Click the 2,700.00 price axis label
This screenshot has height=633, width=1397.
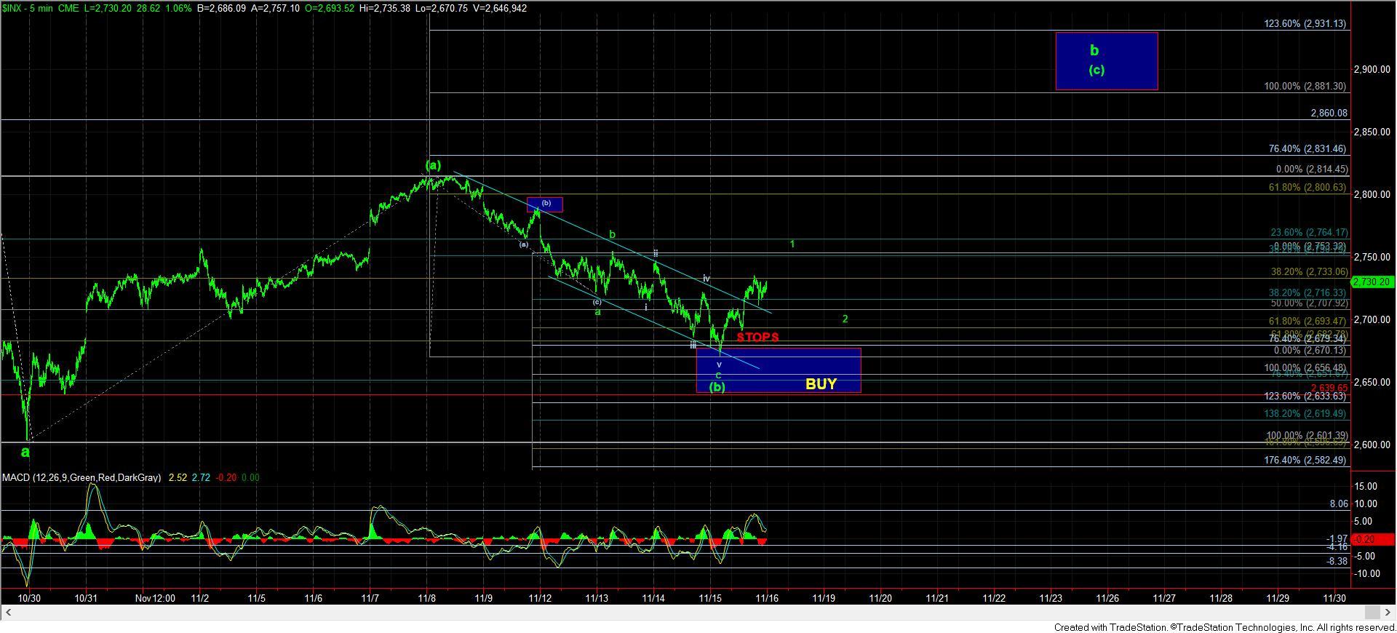(1372, 319)
